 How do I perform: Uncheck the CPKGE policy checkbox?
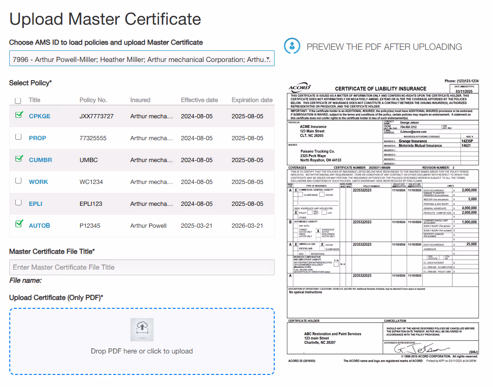[x=19, y=115]
